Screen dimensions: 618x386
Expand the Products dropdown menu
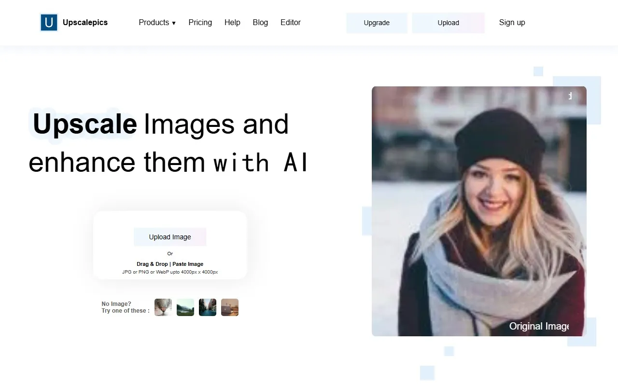coord(157,23)
